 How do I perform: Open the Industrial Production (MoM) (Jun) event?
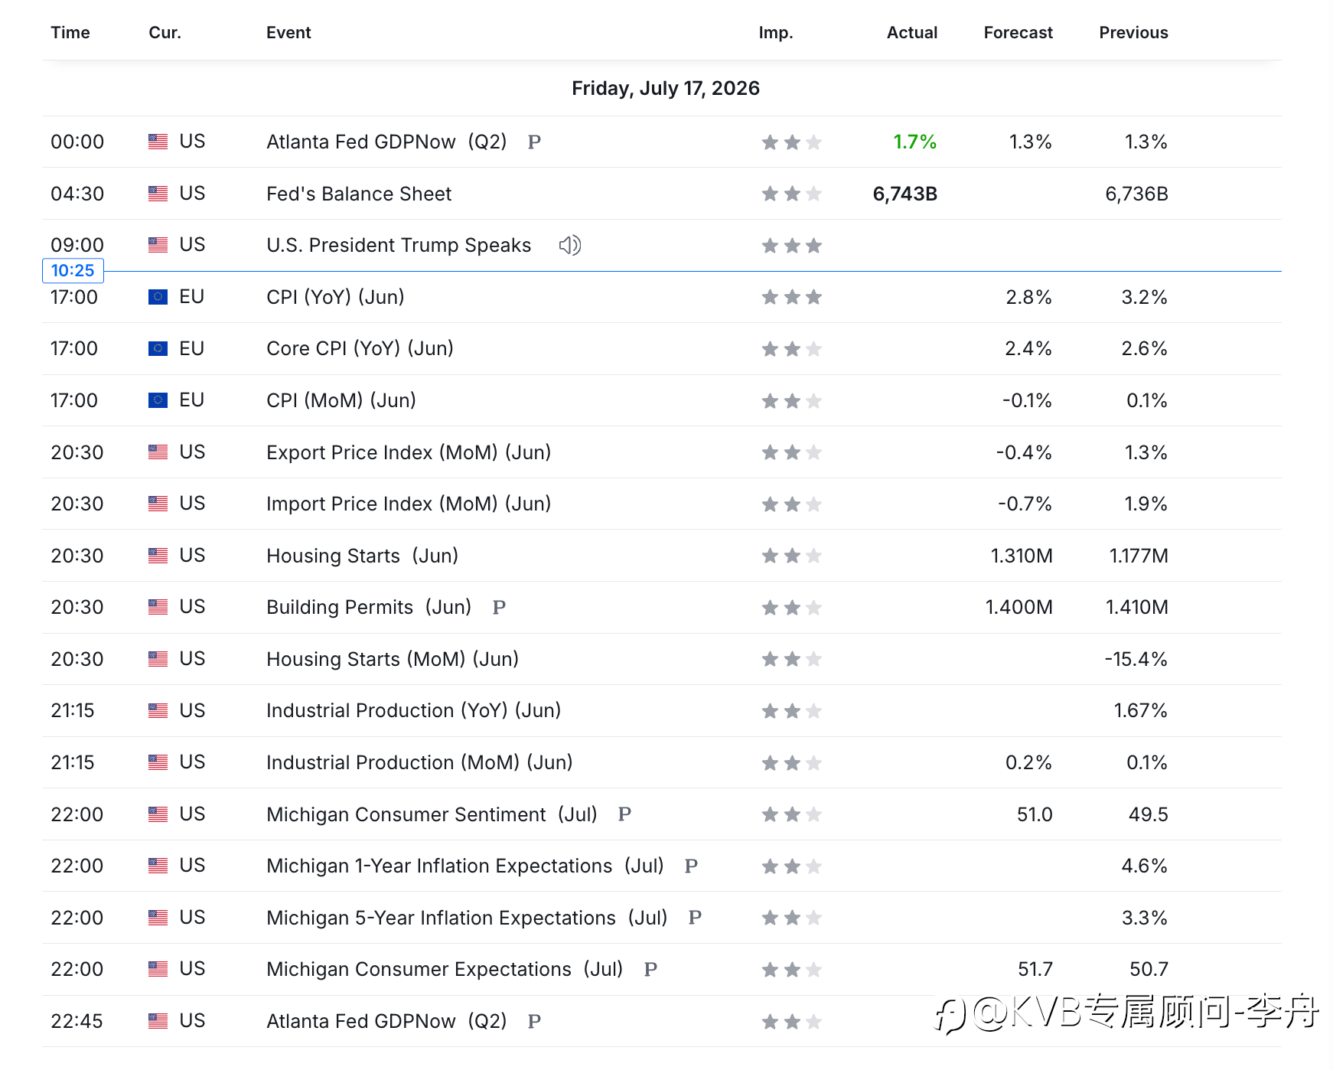(419, 762)
